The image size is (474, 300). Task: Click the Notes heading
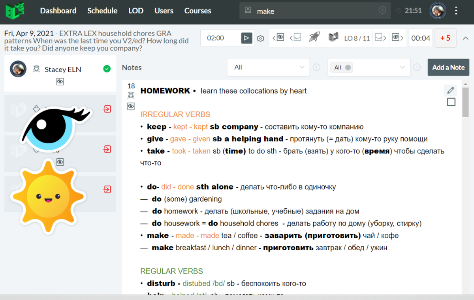pyautogui.click(x=132, y=67)
